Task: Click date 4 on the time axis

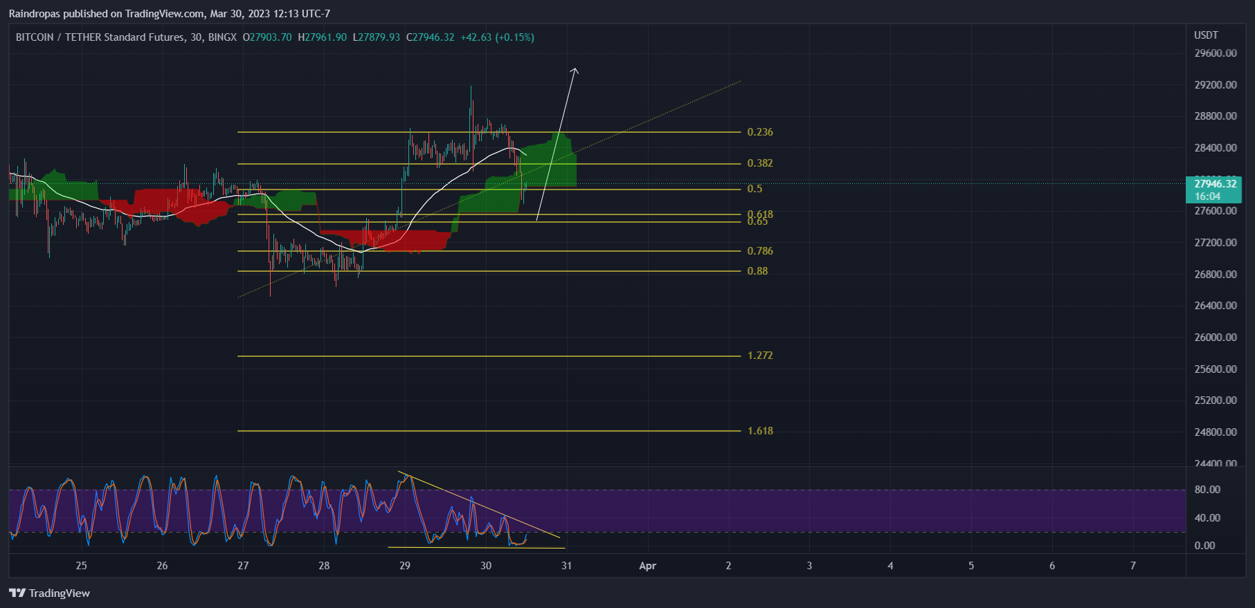Action: 890,566
